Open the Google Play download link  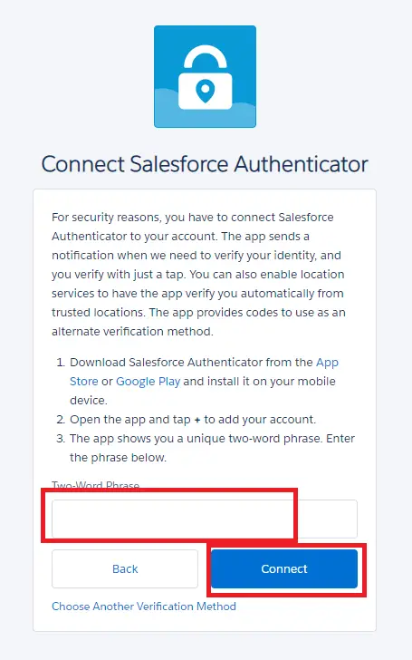pyautogui.click(x=148, y=382)
